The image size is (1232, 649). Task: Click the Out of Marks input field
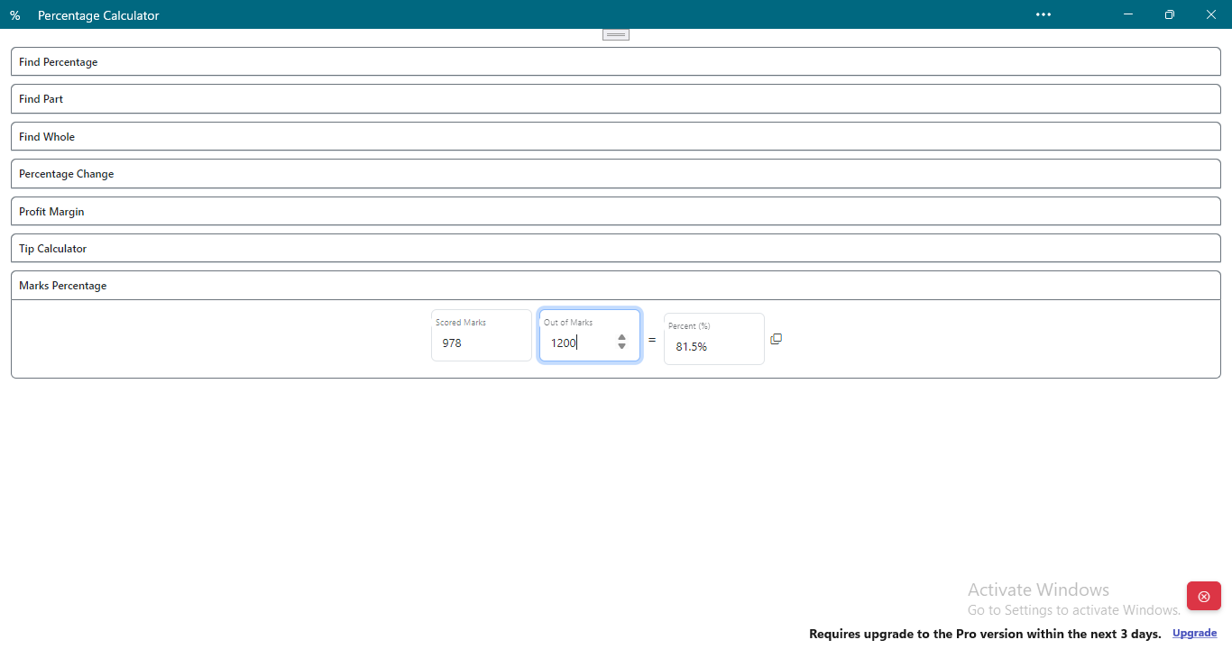tap(590, 335)
